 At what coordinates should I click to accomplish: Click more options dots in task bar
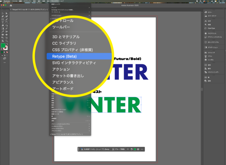click(142, 149)
